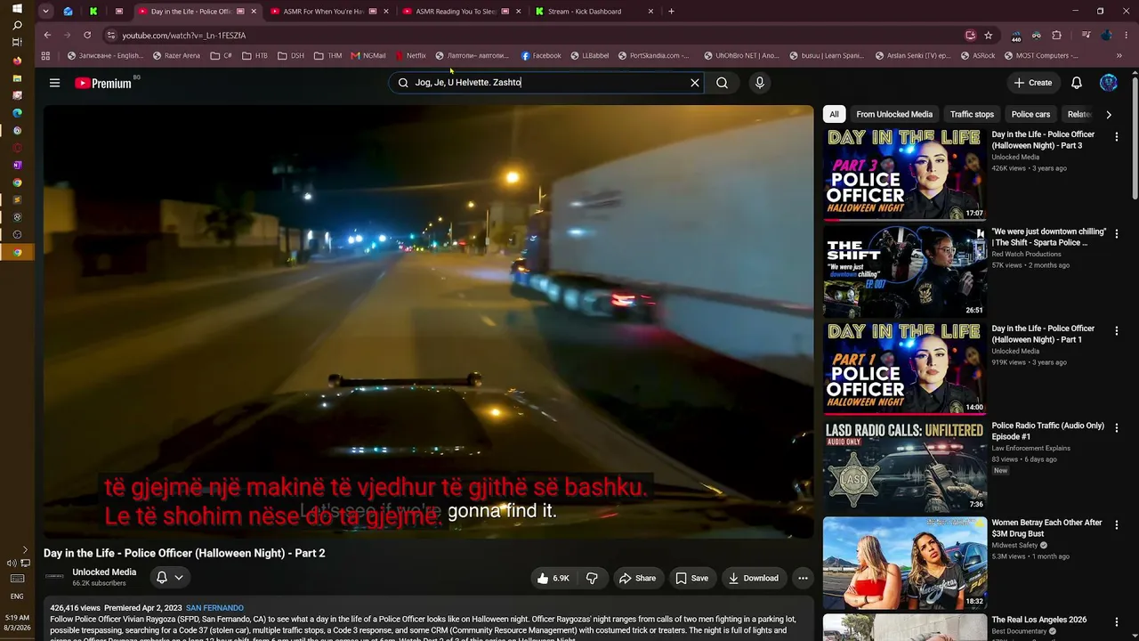This screenshot has height=641, width=1139.
Task: Open File Explorer from the taskbar
Action: tap(17, 78)
